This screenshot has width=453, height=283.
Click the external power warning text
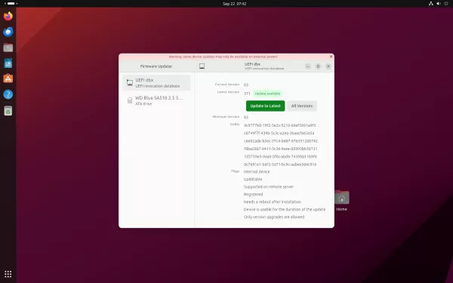[x=223, y=57]
